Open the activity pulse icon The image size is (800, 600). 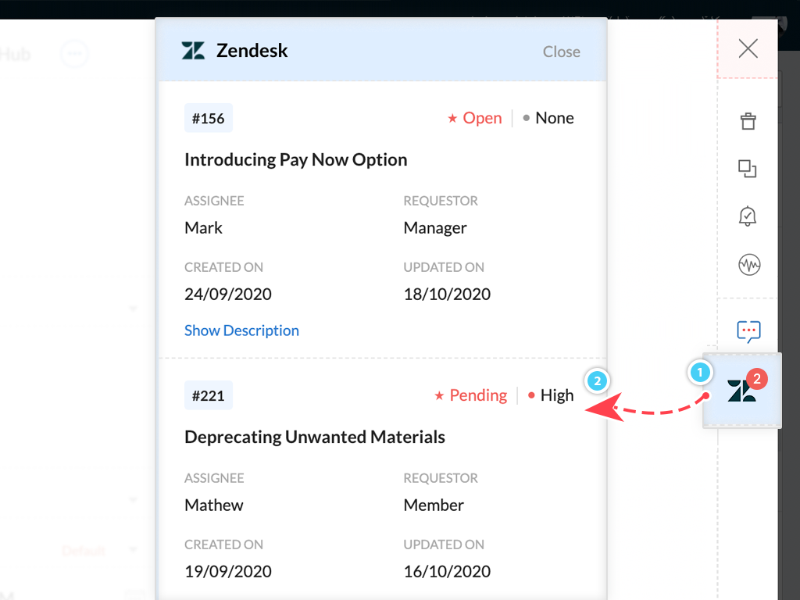pyautogui.click(x=749, y=265)
